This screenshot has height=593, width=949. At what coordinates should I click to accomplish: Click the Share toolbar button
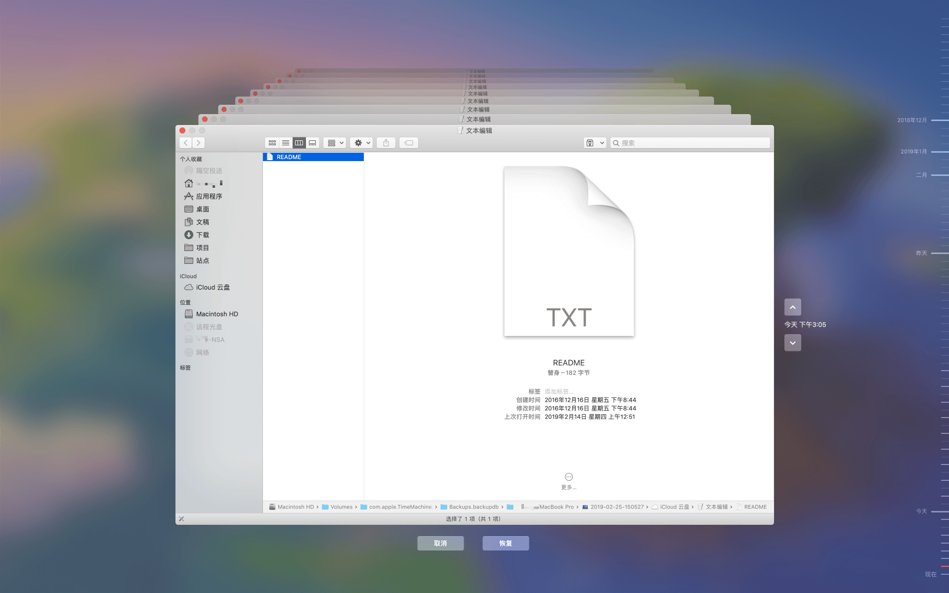[386, 143]
